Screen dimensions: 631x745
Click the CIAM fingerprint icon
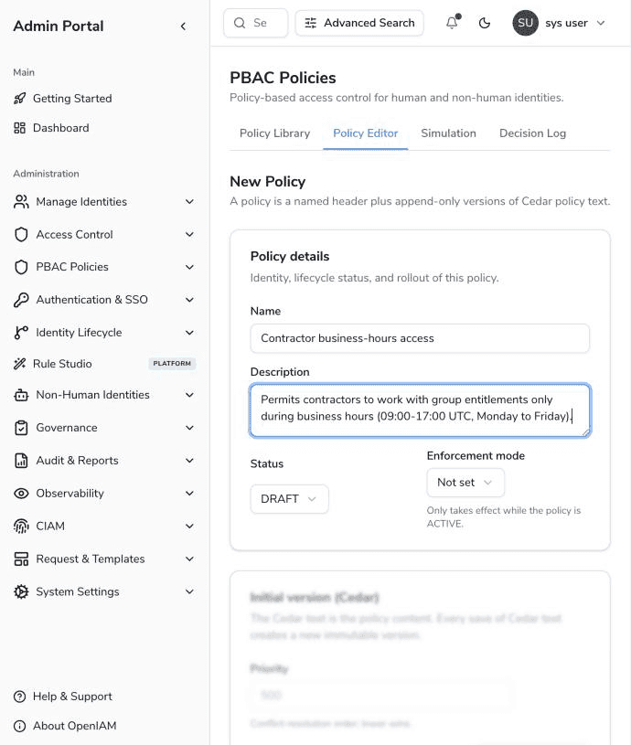coord(21,526)
